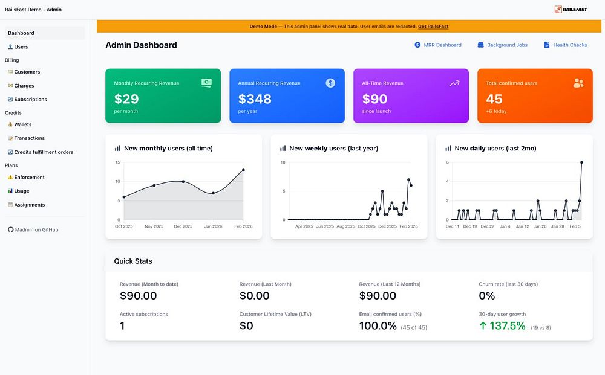
Task: Click the Usage bar chart icon
Action: (x=10, y=191)
